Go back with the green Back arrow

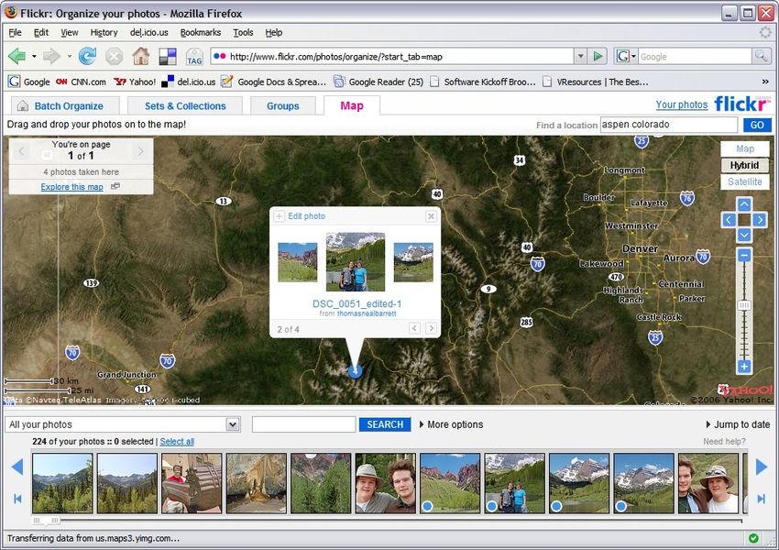16,56
